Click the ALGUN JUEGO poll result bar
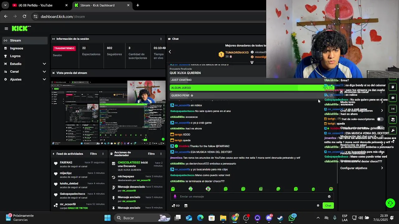Viewport: 399px width, 224px height. [252, 88]
